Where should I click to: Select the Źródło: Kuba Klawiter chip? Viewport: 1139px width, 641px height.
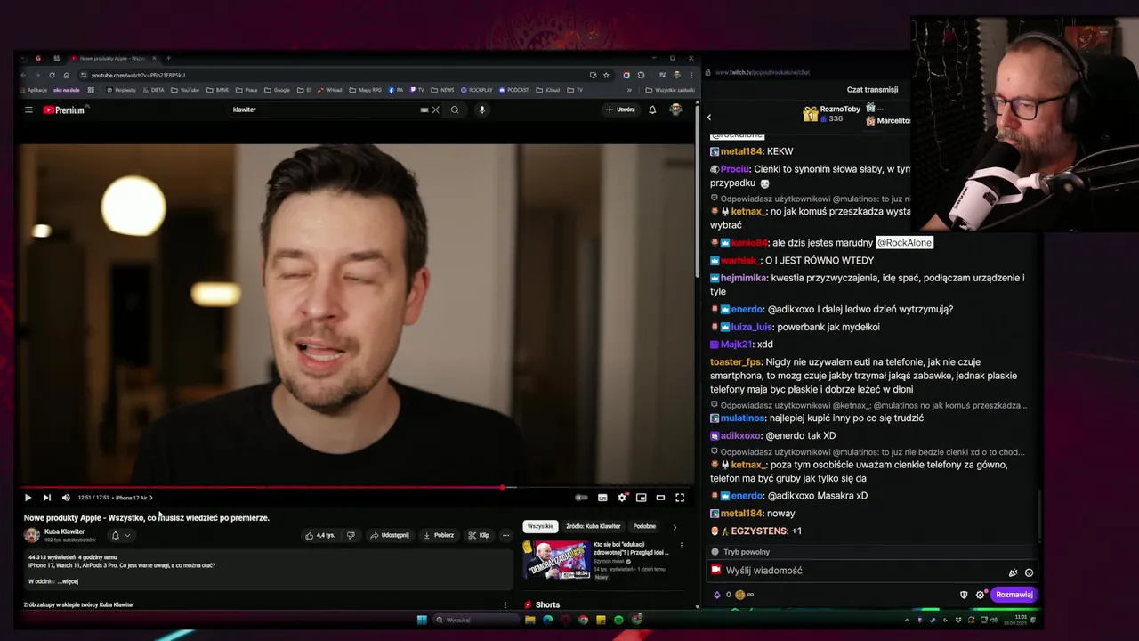(593, 526)
